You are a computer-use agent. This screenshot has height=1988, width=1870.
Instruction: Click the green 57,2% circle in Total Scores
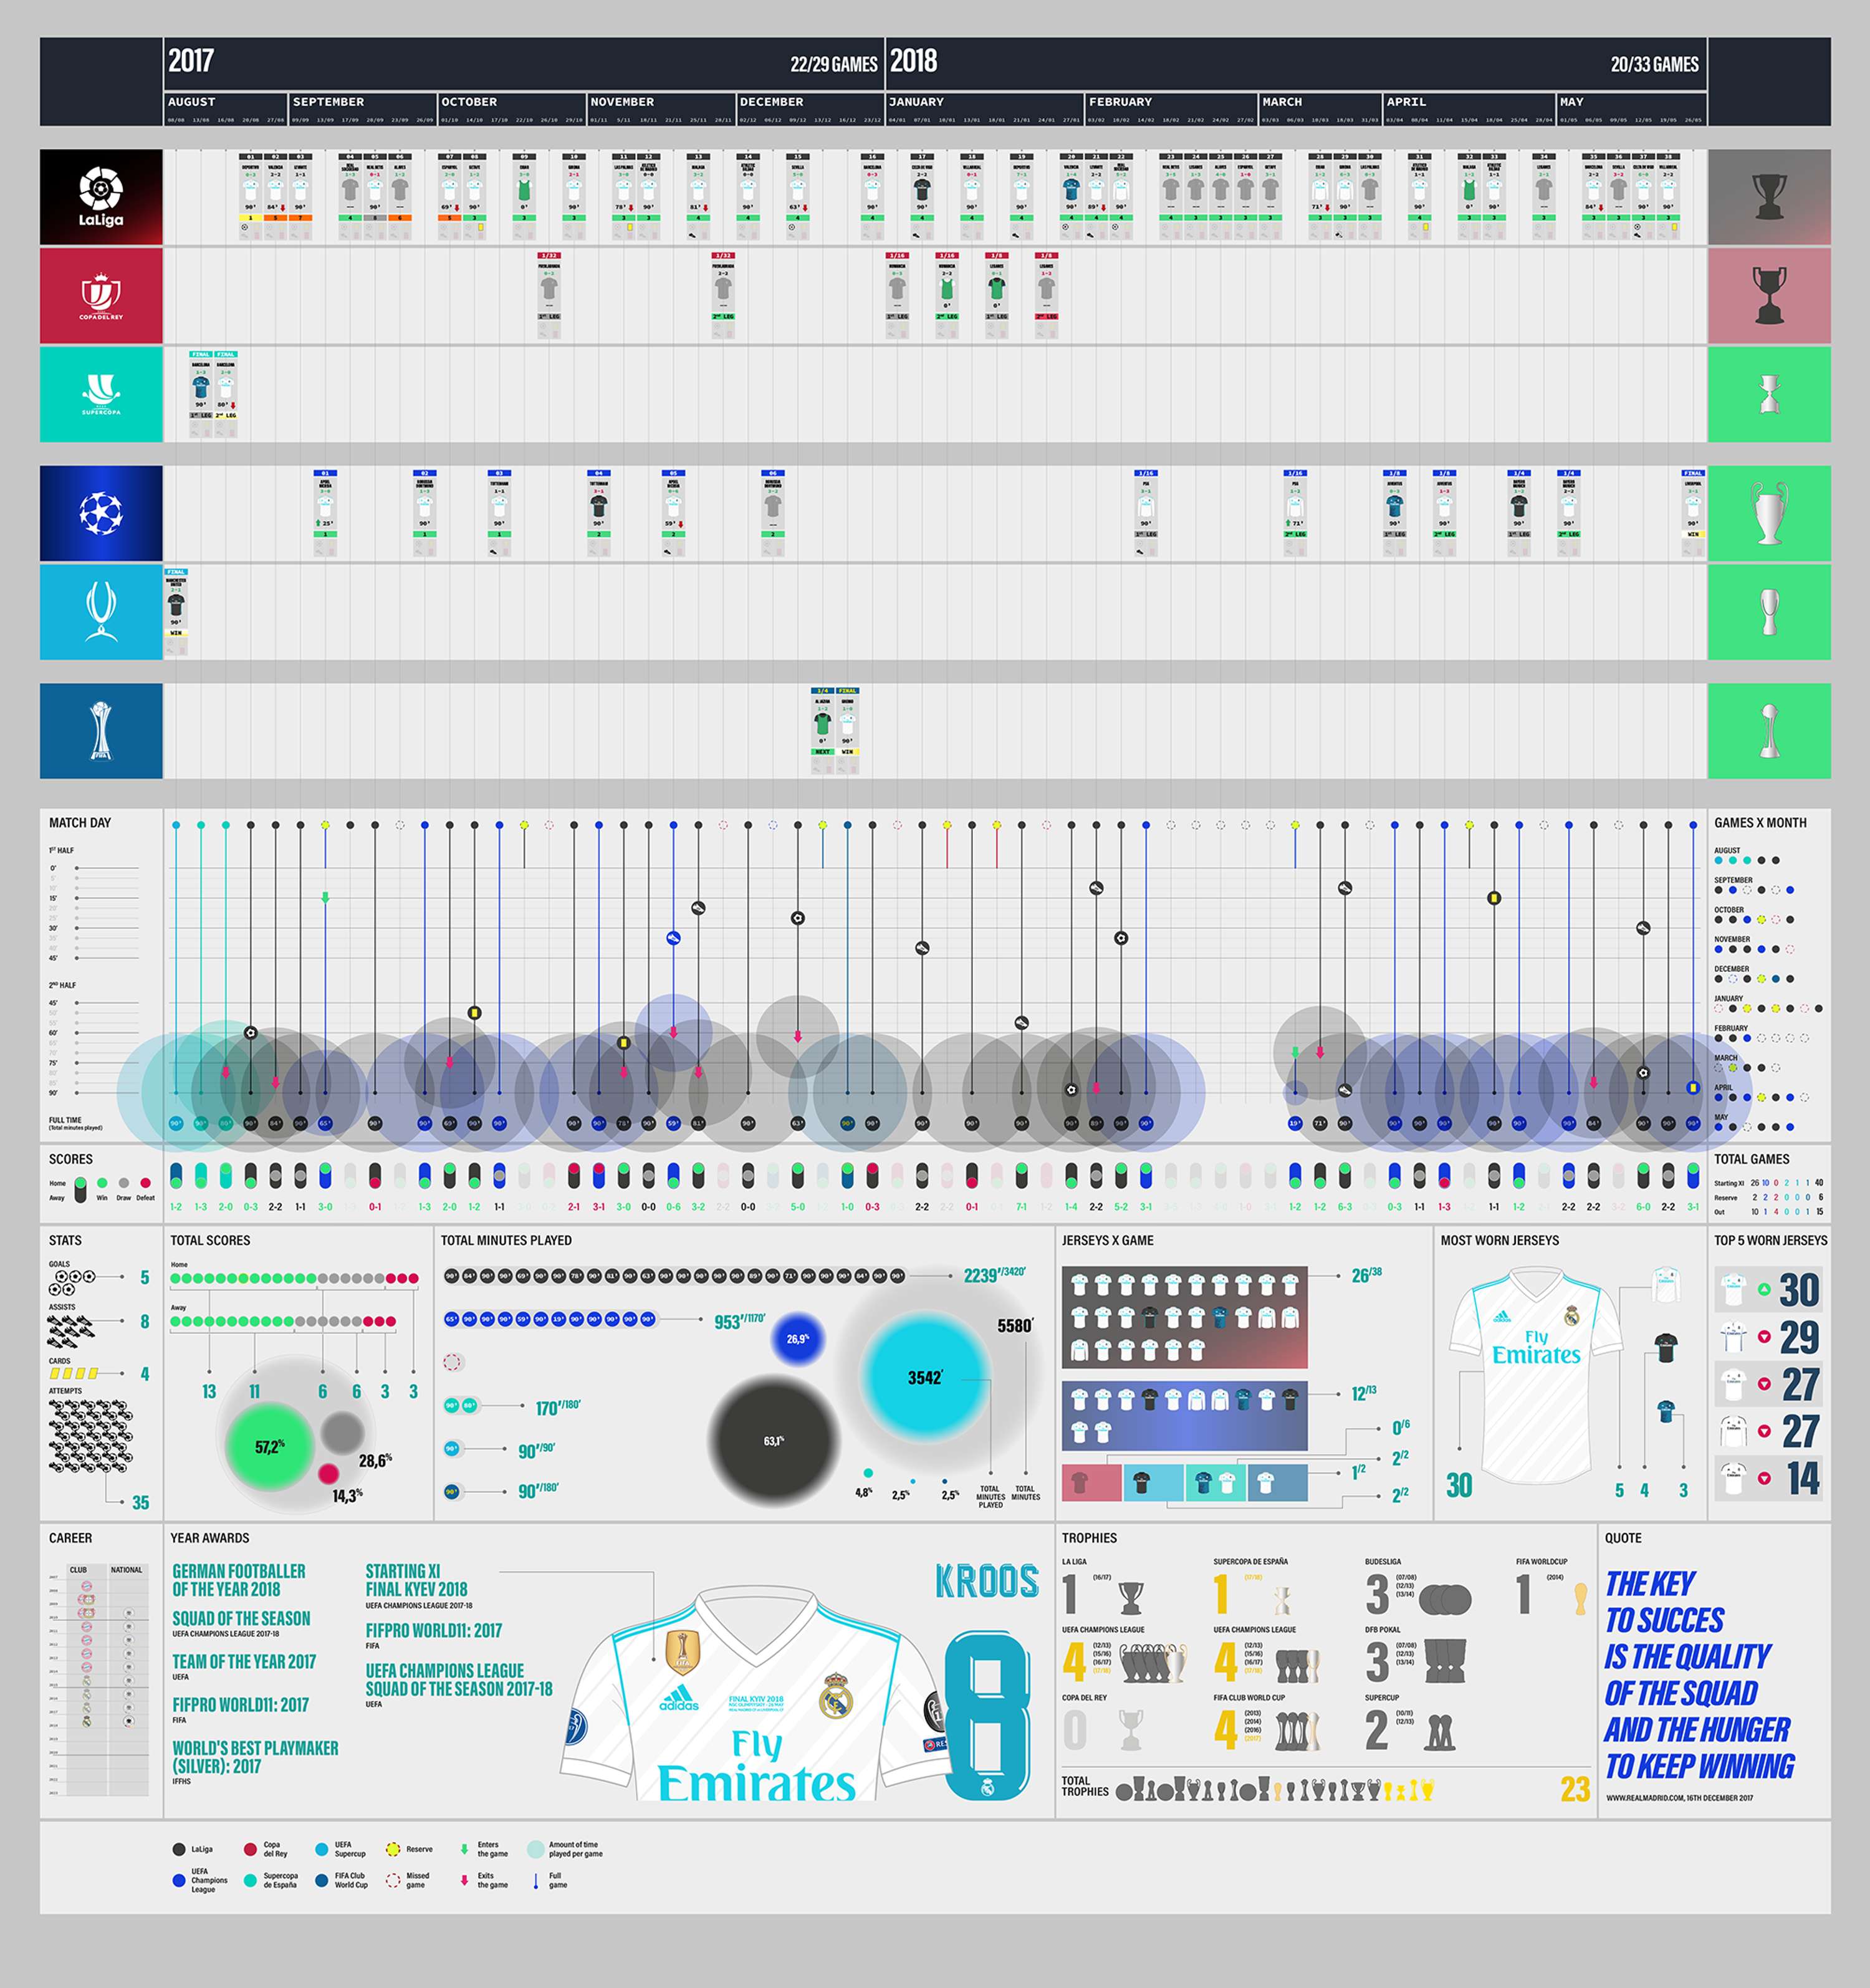270,1446
